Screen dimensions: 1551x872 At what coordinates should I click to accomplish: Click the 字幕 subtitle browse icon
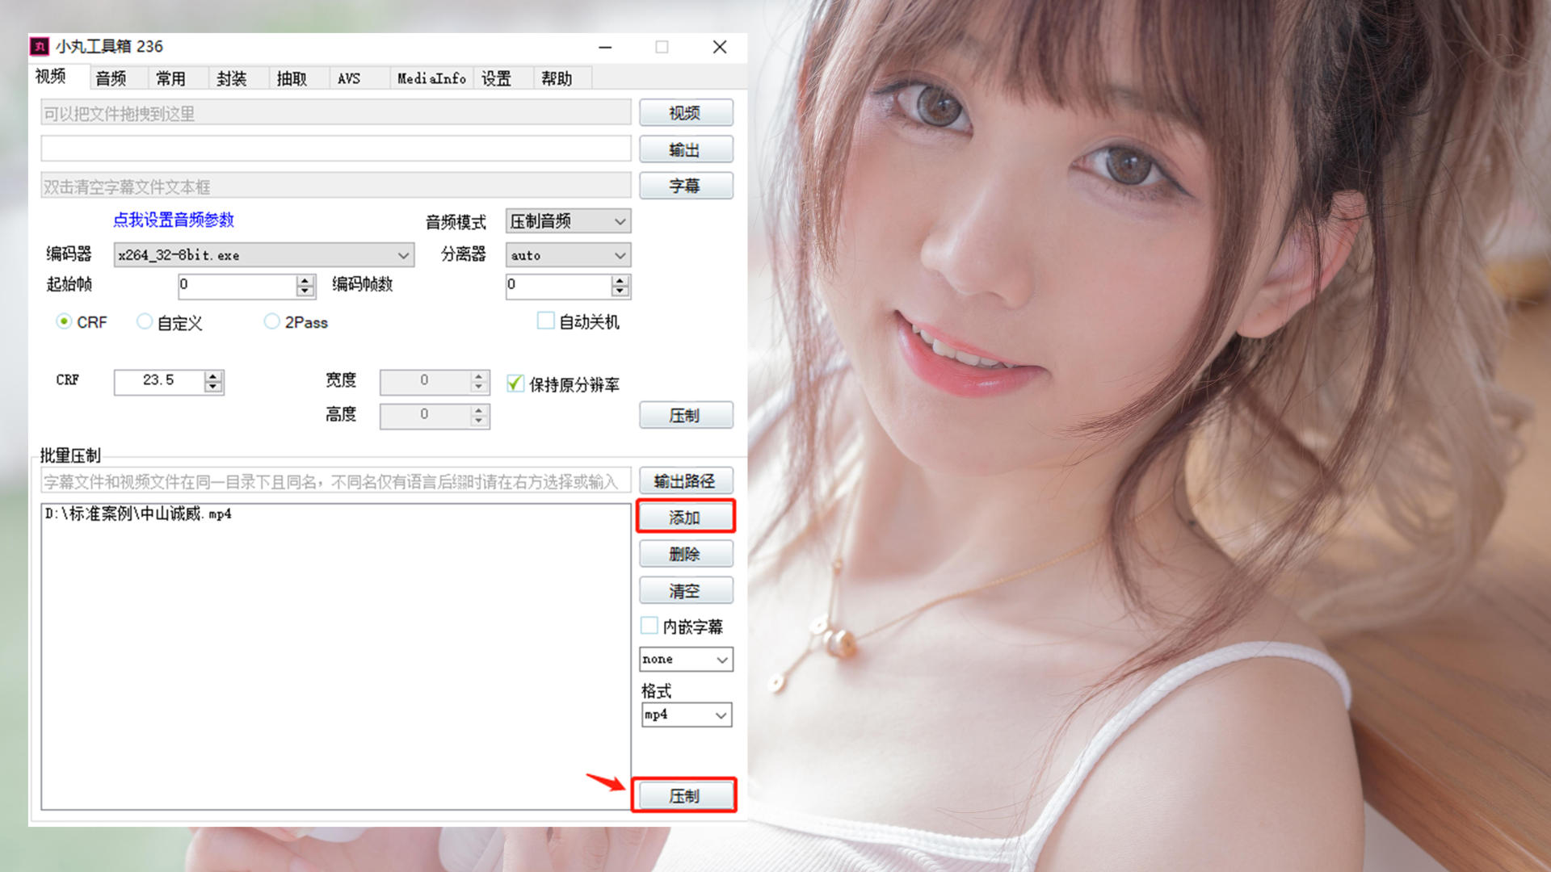click(687, 184)
